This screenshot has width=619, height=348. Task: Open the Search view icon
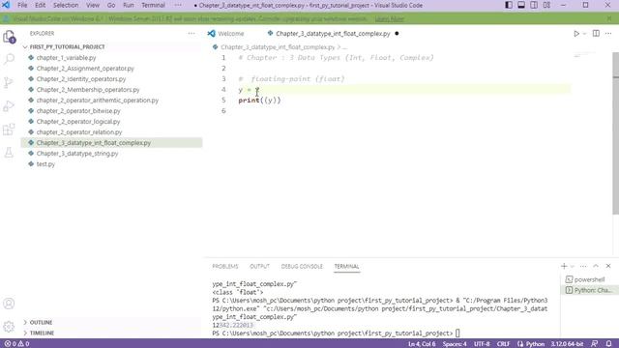point(9,60)
